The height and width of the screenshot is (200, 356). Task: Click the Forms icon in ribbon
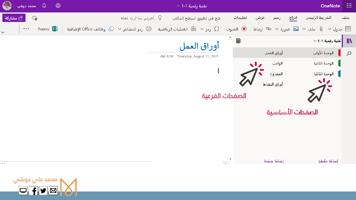pos(55,29)
